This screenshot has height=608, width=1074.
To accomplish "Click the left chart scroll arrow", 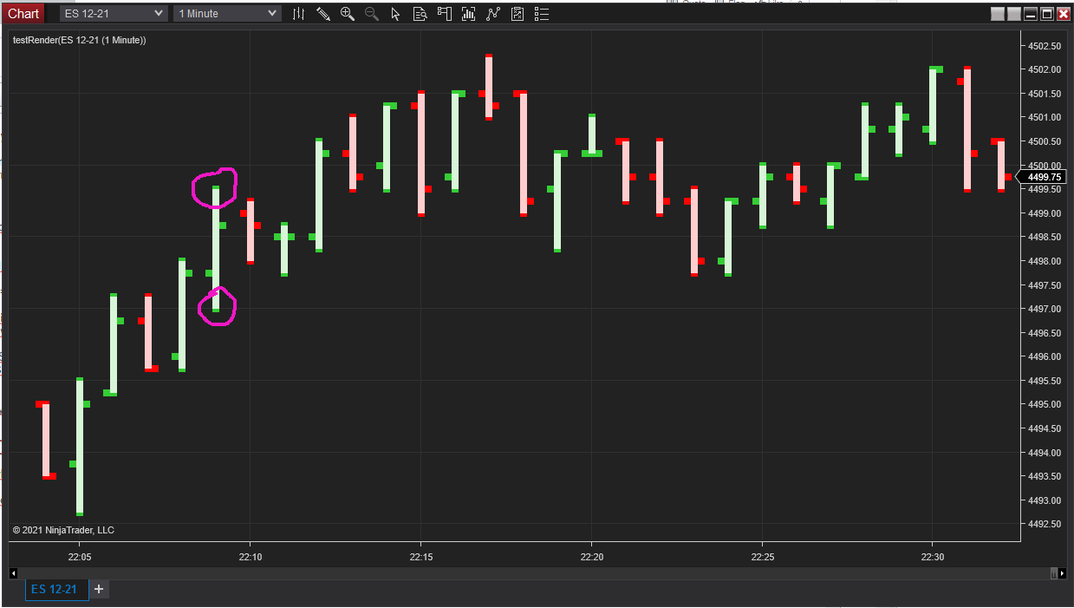I will [x=12, y=572].
